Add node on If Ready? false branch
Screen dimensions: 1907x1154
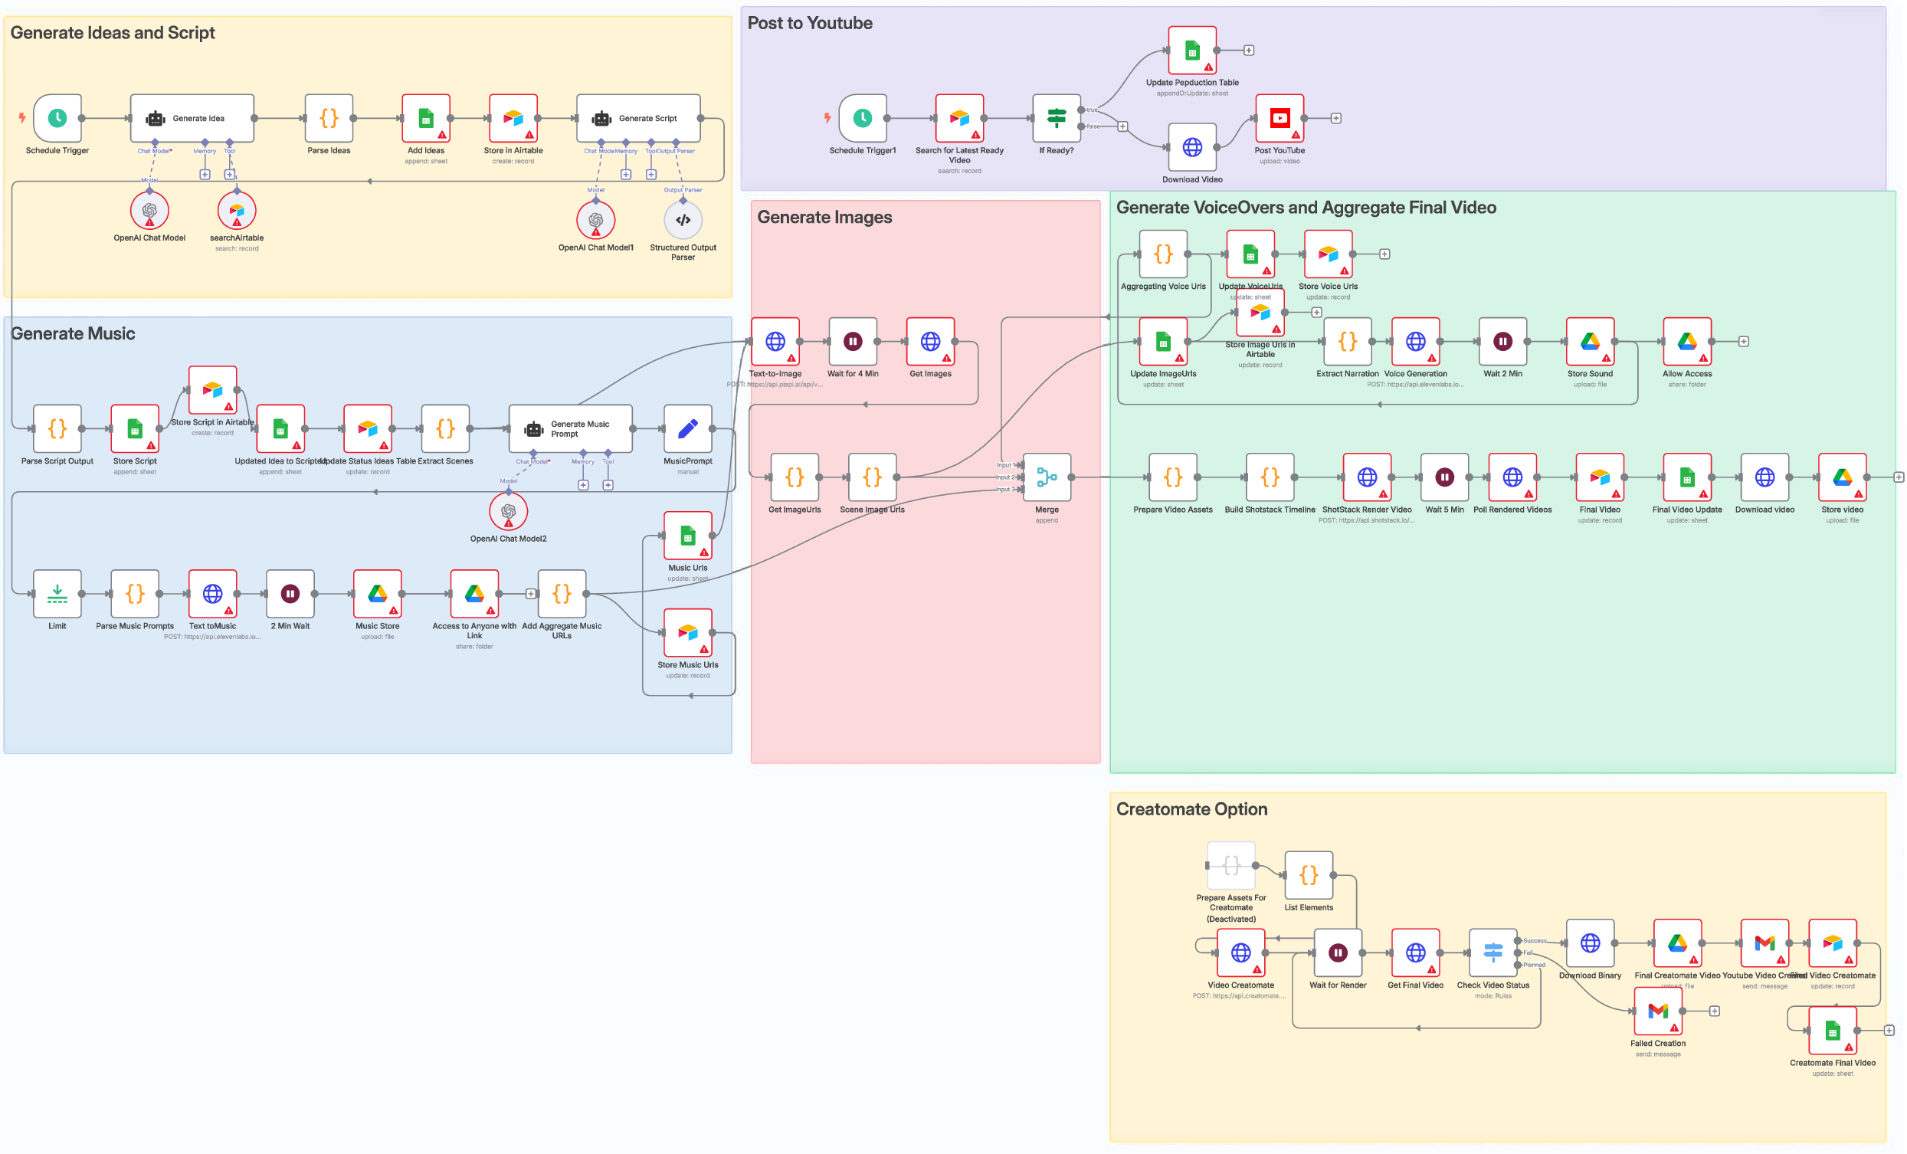(x=1122, y=126)
